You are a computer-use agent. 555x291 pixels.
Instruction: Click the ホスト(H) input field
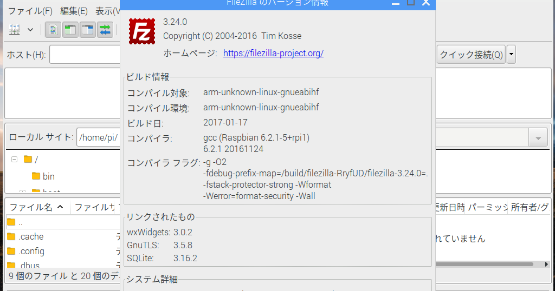(x=85, y=55)
